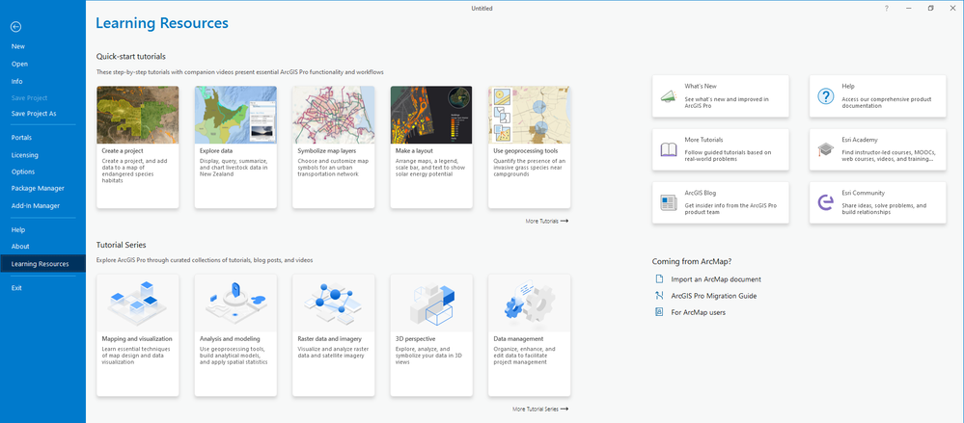Image resolution: width=964 pixels, height=423 pixels.
Task: Click the Esri Community card title
Action: point(863,193)
